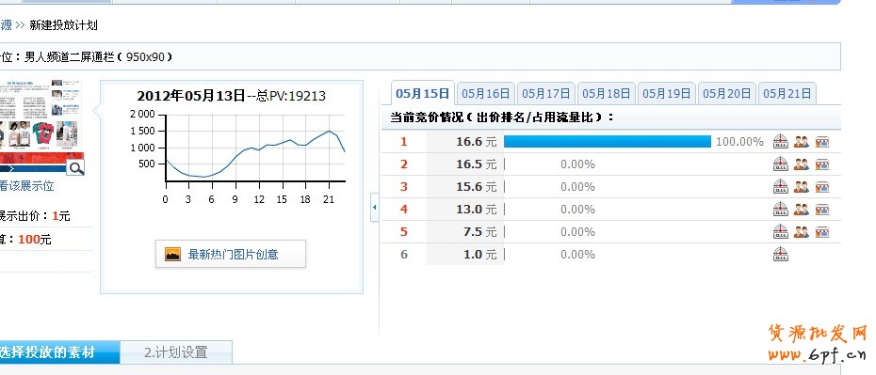This screenshot has width=876, height=375.
Task: Click the people icon in the 13.0元 row
Action: (x=802, y=210)
